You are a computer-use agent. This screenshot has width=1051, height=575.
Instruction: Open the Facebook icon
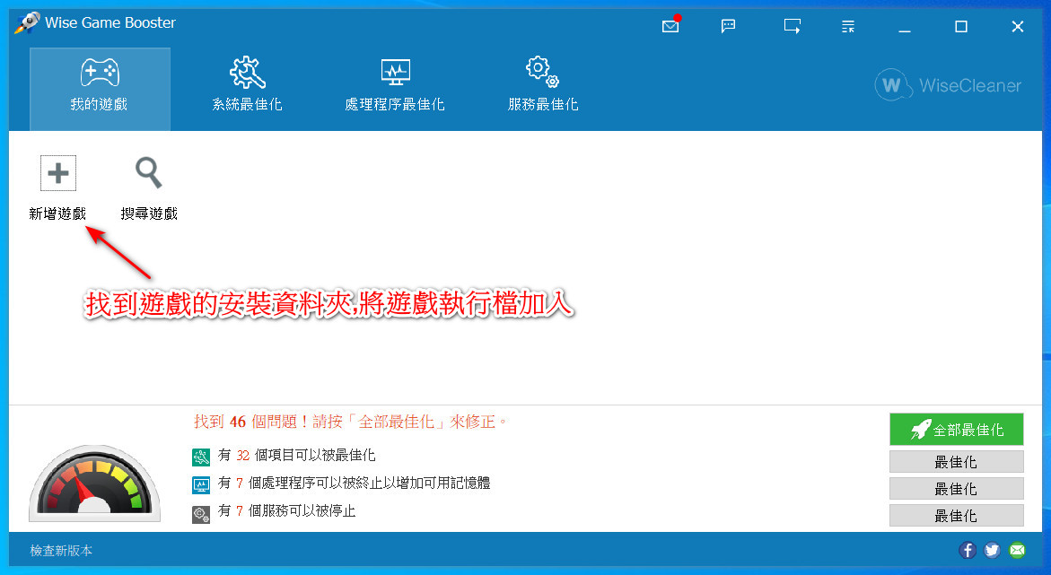968,550
